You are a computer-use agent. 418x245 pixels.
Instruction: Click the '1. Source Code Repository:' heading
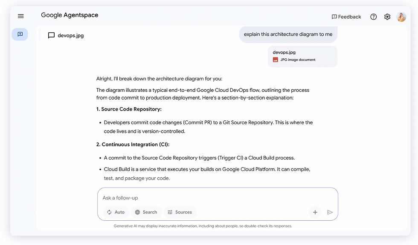pos(129,109)
